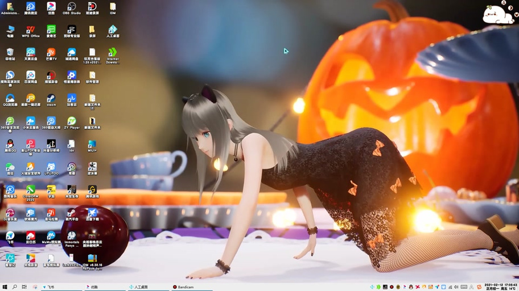Open 酷狗音乐 blue K icon

10,191
